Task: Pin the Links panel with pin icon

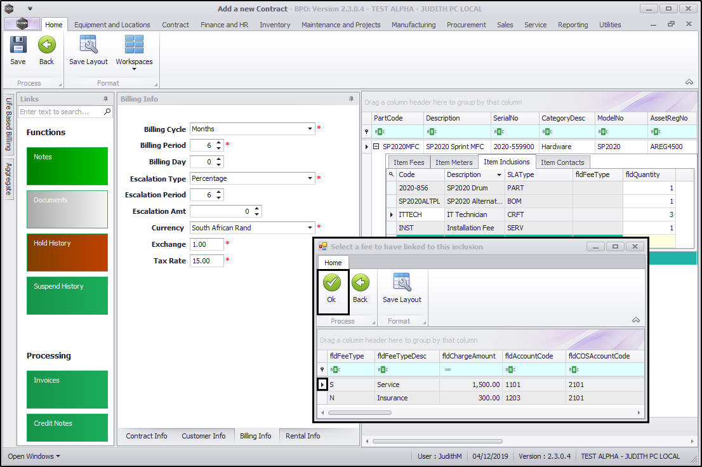Action: (105, 99)
